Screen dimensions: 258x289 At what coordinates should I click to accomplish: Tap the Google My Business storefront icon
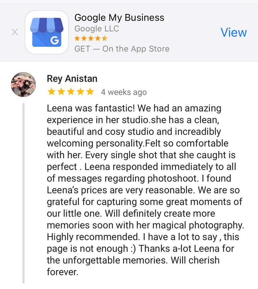point(47,32)
